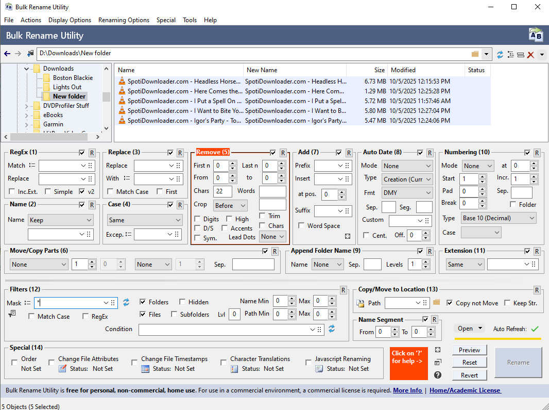Viewport: 549px width, 410px height.
Task: Open the Renaming Options menu
Action: click(124, 20)
